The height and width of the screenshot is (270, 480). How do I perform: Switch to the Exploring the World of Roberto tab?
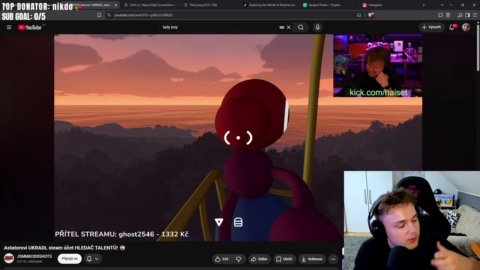click(269, 5)
